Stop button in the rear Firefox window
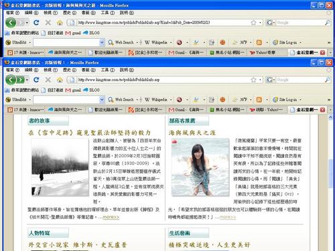The width and height of the screenshot is (335, 251). pyautogui.click(x=48, y=22)
